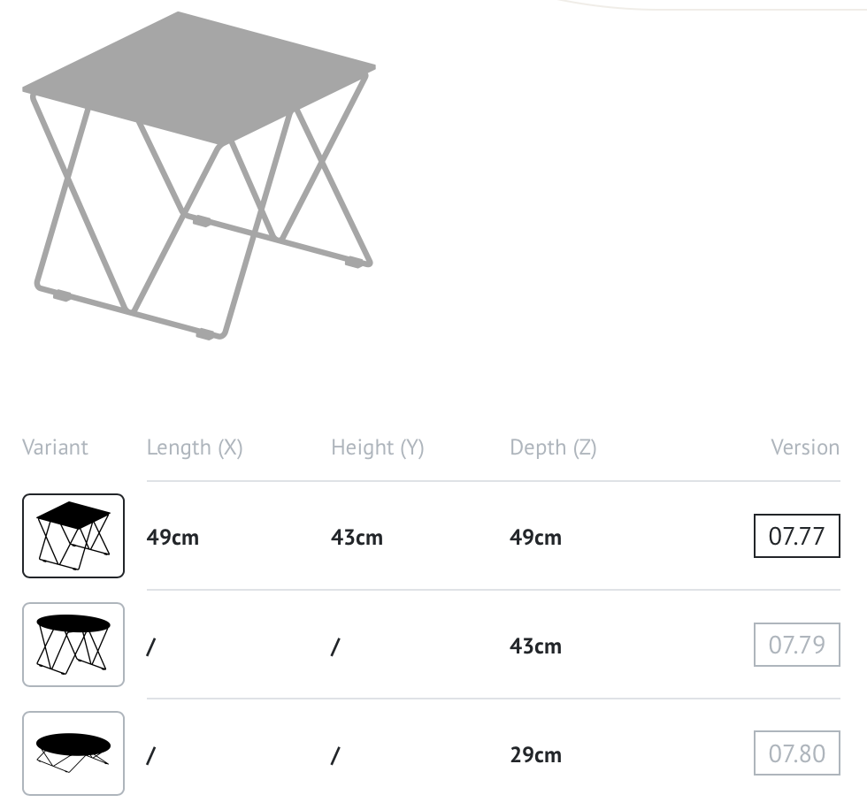Click the Version column header
This screenshot has width=867, height=810.
coord(805,447)
